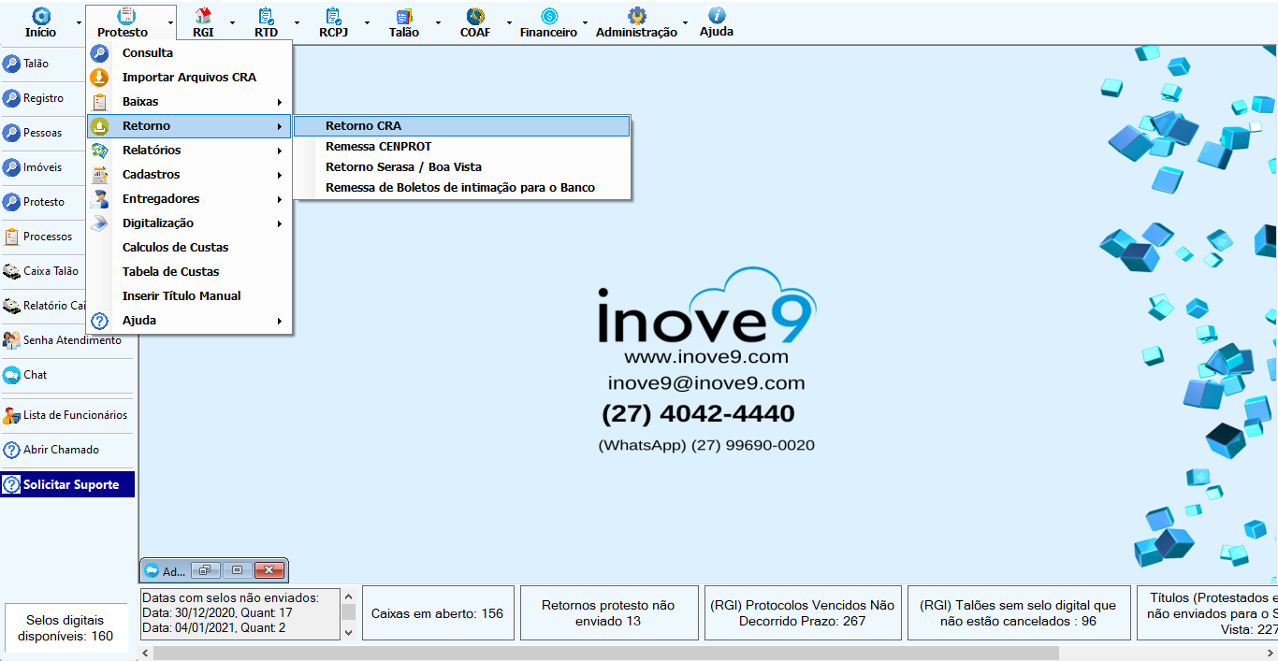Screen dimensions: 1278x661
Task: Open the RCPJ toolbar icon
Action: point(333,16)
